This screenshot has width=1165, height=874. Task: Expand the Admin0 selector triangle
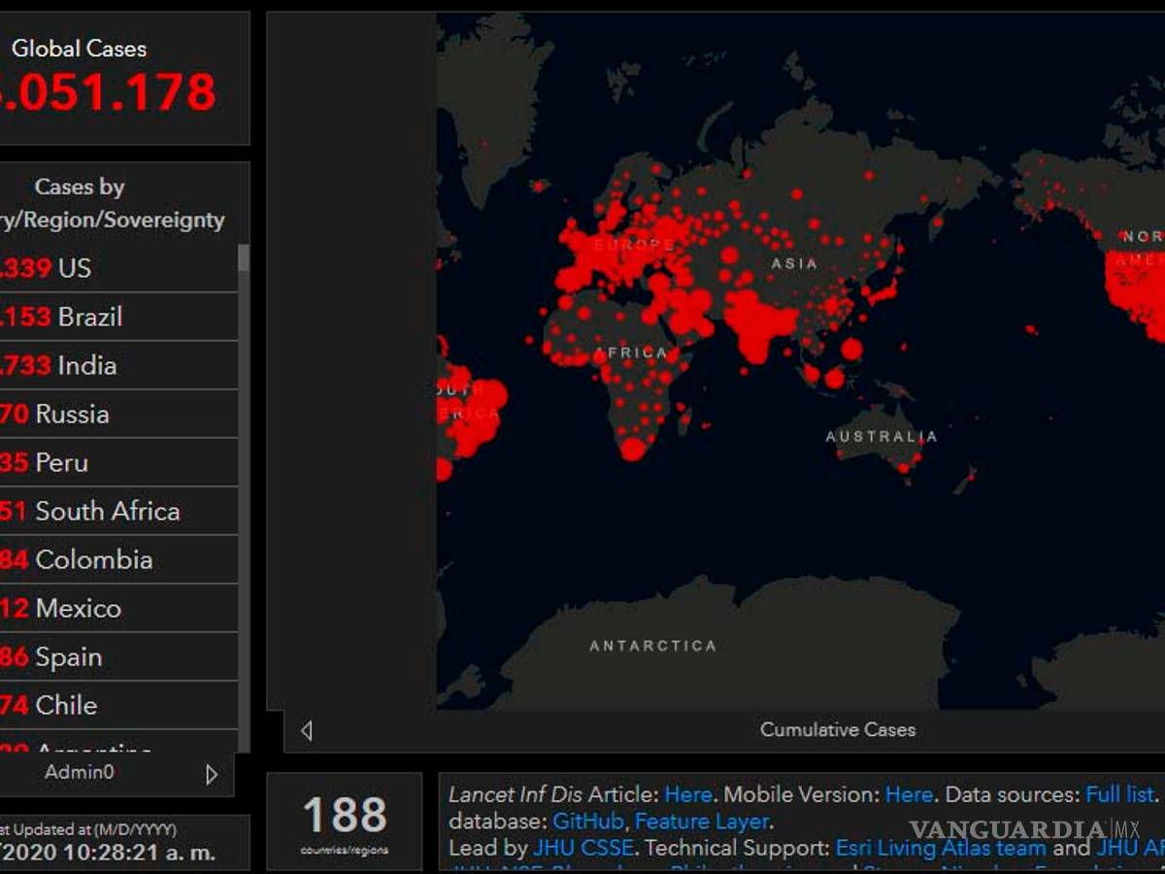(211, 773)
